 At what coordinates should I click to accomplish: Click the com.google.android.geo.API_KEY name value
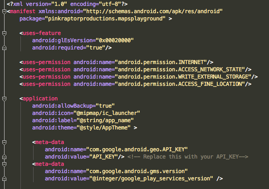(137, 149)
